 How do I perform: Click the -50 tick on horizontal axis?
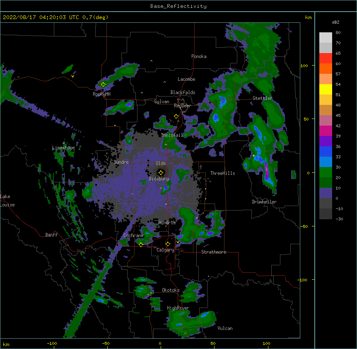click(106, 343)
